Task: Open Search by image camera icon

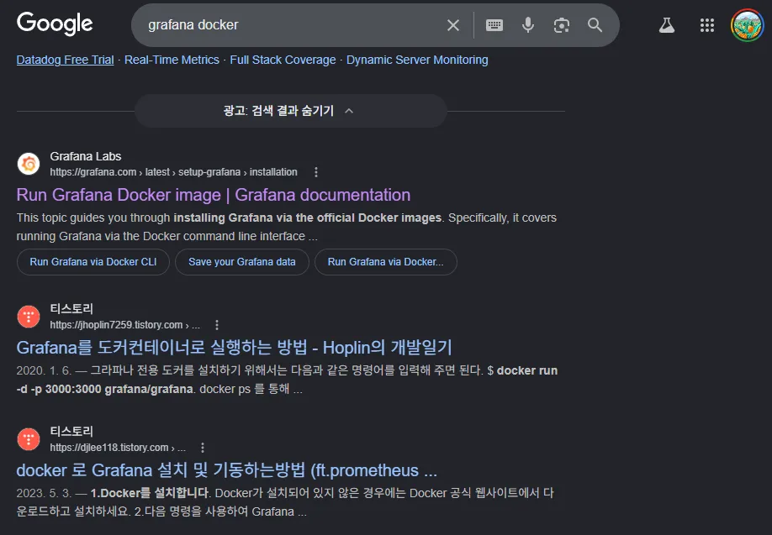Action: [561, 25]
